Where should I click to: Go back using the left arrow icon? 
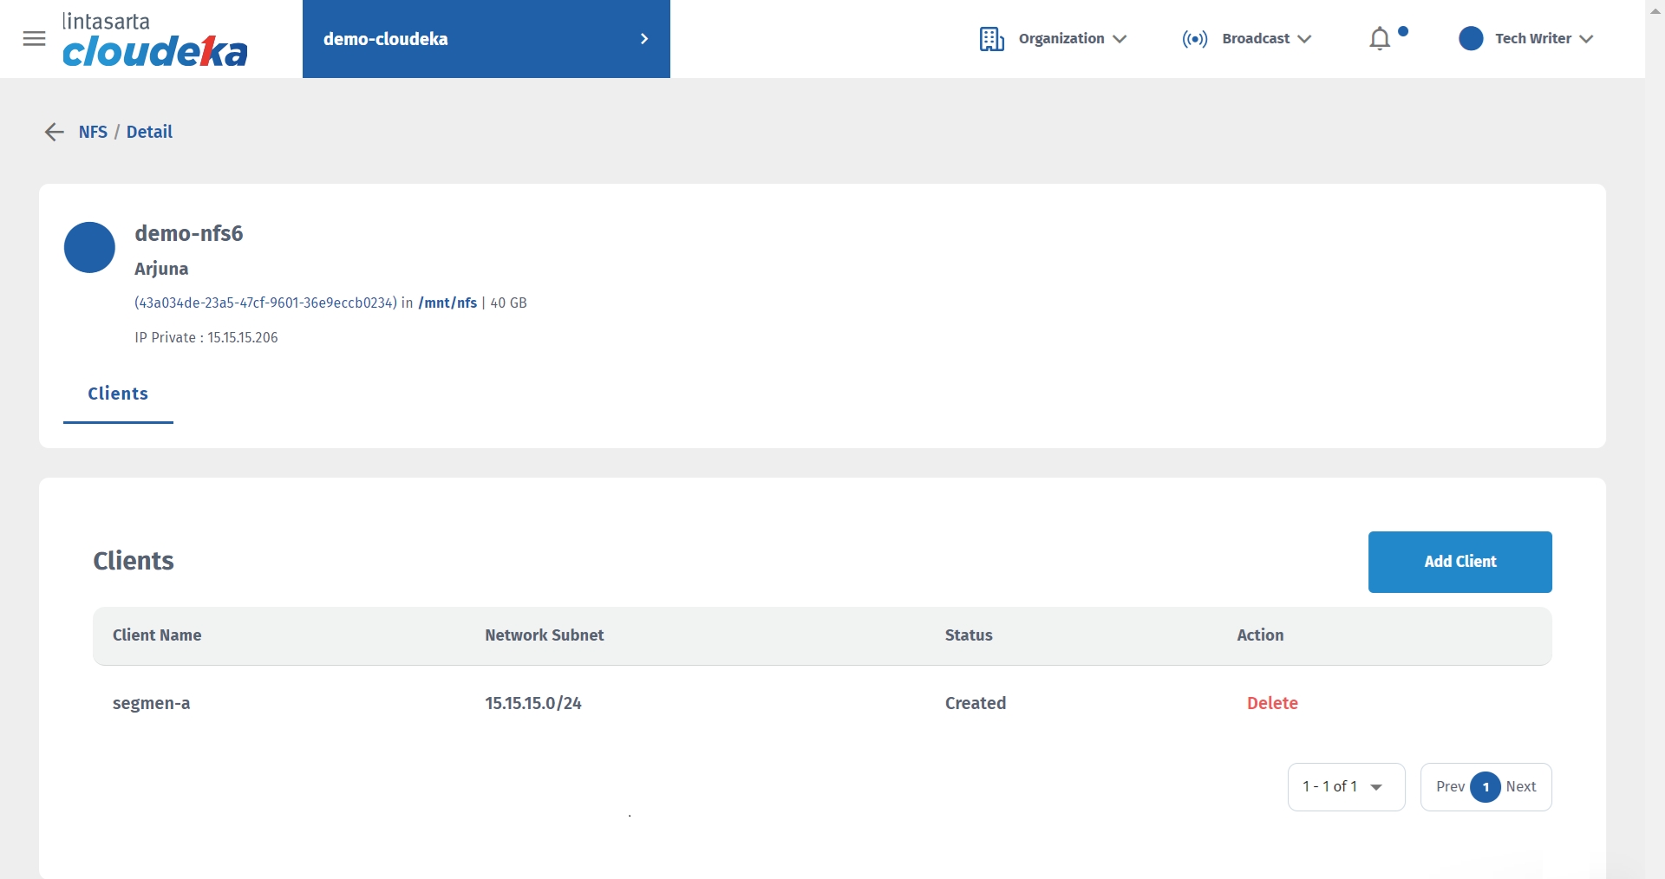(54, 132)
